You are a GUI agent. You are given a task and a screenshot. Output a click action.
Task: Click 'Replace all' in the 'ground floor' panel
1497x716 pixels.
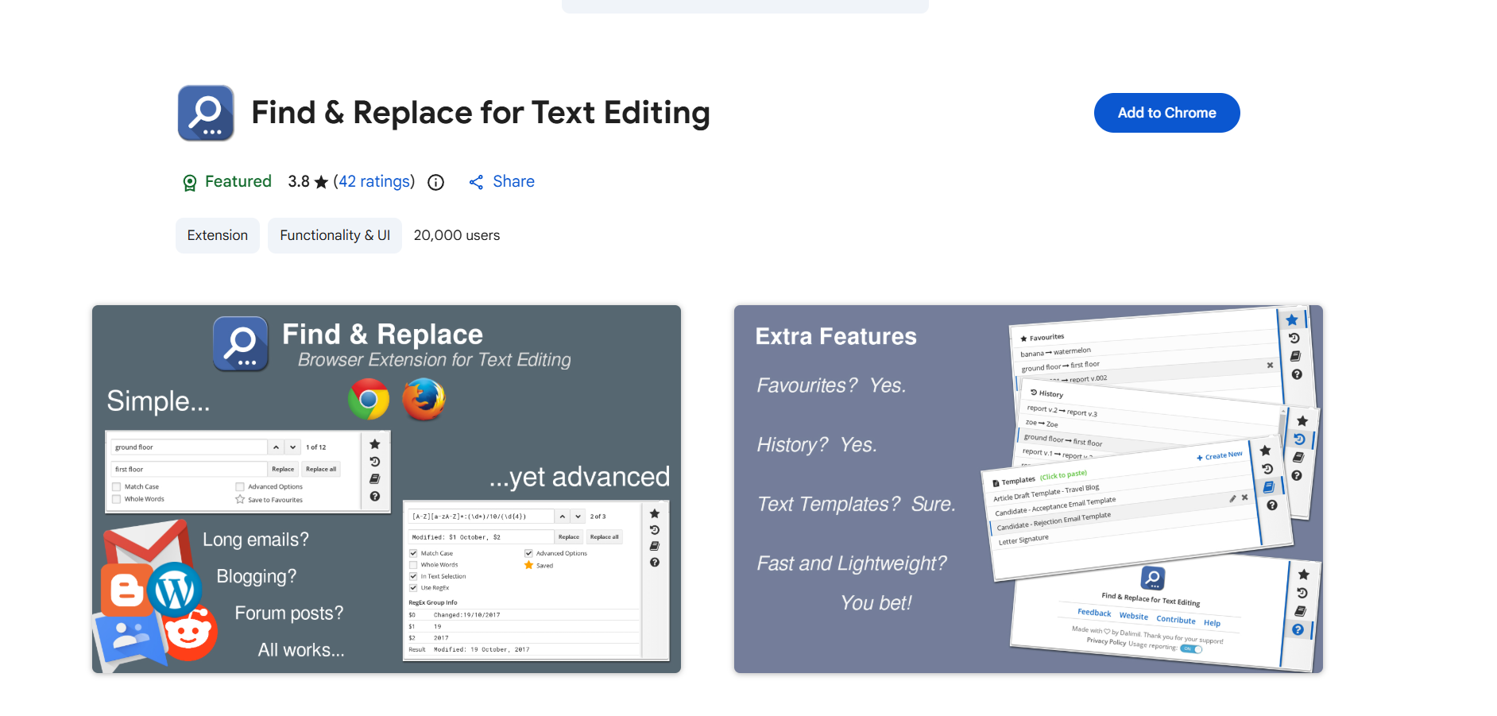point(321,470)
